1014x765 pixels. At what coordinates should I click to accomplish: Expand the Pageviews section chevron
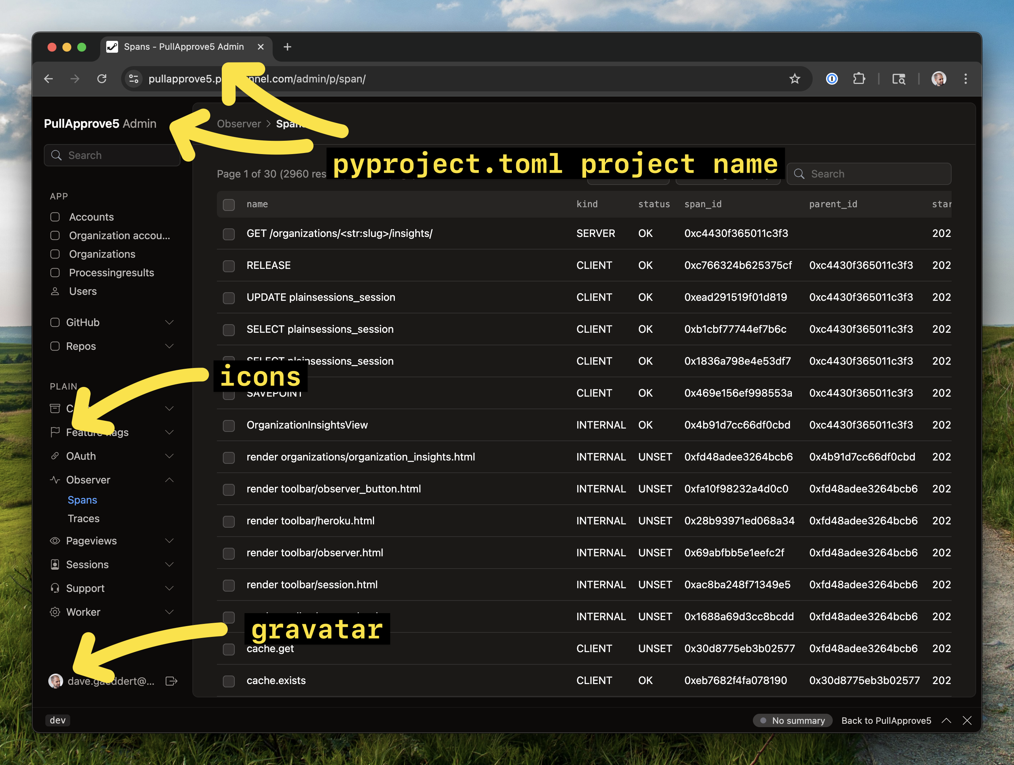tap(169, 541)
